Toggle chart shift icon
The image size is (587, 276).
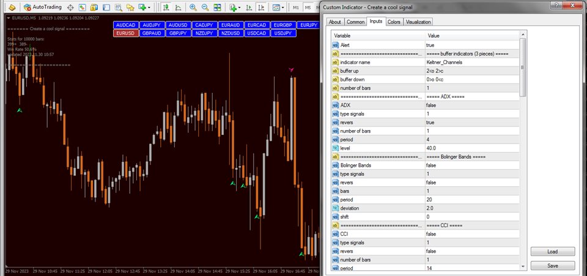(262, 7)
